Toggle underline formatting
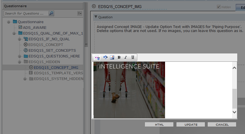 [x=133, y=57]
